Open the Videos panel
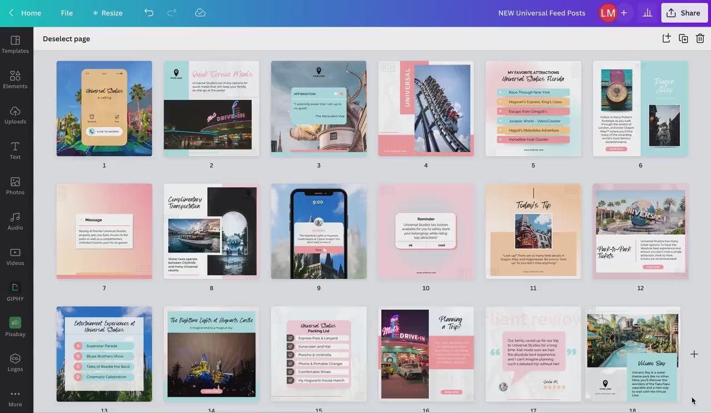 15,256
